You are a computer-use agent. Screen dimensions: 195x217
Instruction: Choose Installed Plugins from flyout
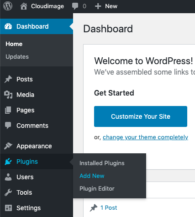pos(102,163)
